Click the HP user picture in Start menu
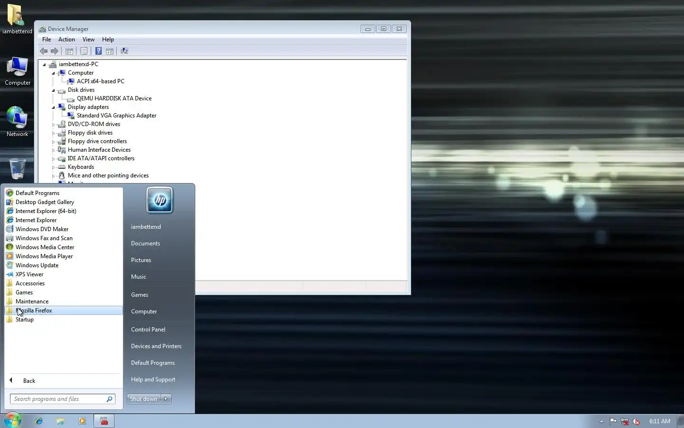This screenshot has height=428, width=684. click(160, 200)
